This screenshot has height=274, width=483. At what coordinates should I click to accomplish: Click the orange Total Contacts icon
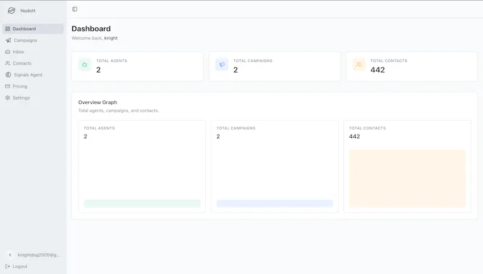tap(359, 65)
